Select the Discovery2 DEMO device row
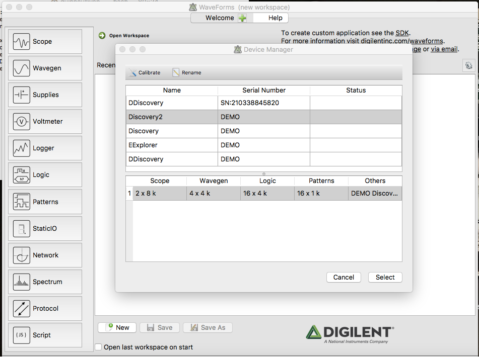Viewport: 479px width, 357px height. pyautogui.click(x=264, y=117)
